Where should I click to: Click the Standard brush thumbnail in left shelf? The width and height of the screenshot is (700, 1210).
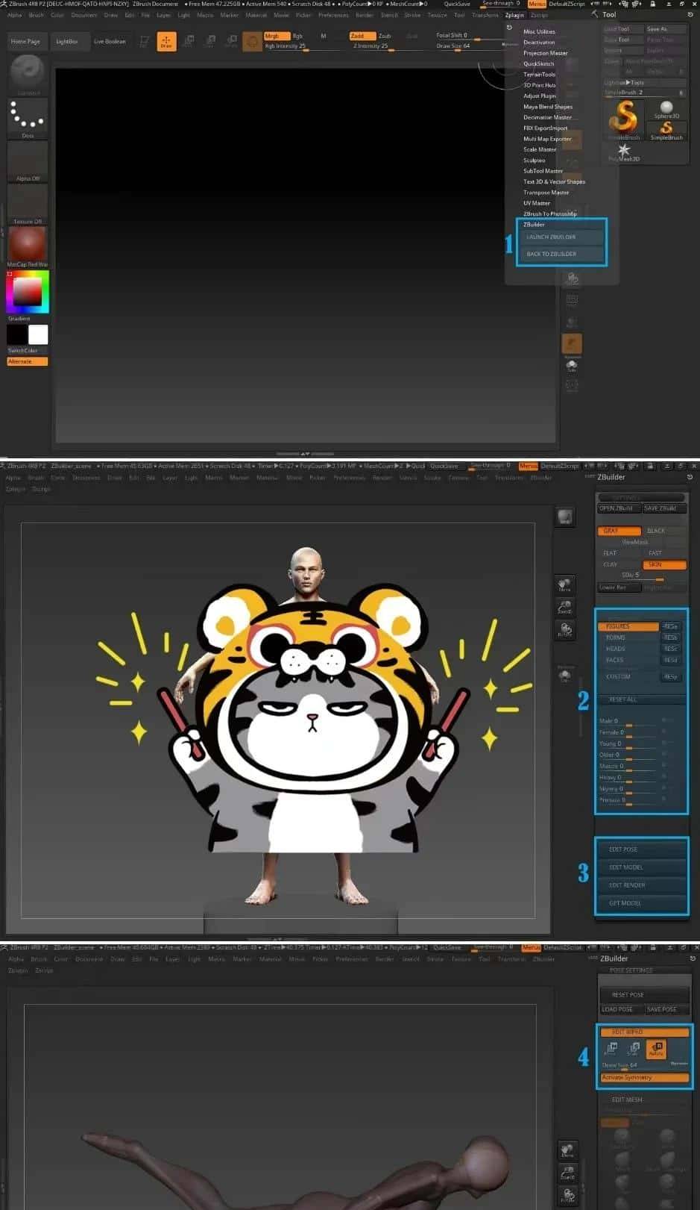(x=28, y=73)
